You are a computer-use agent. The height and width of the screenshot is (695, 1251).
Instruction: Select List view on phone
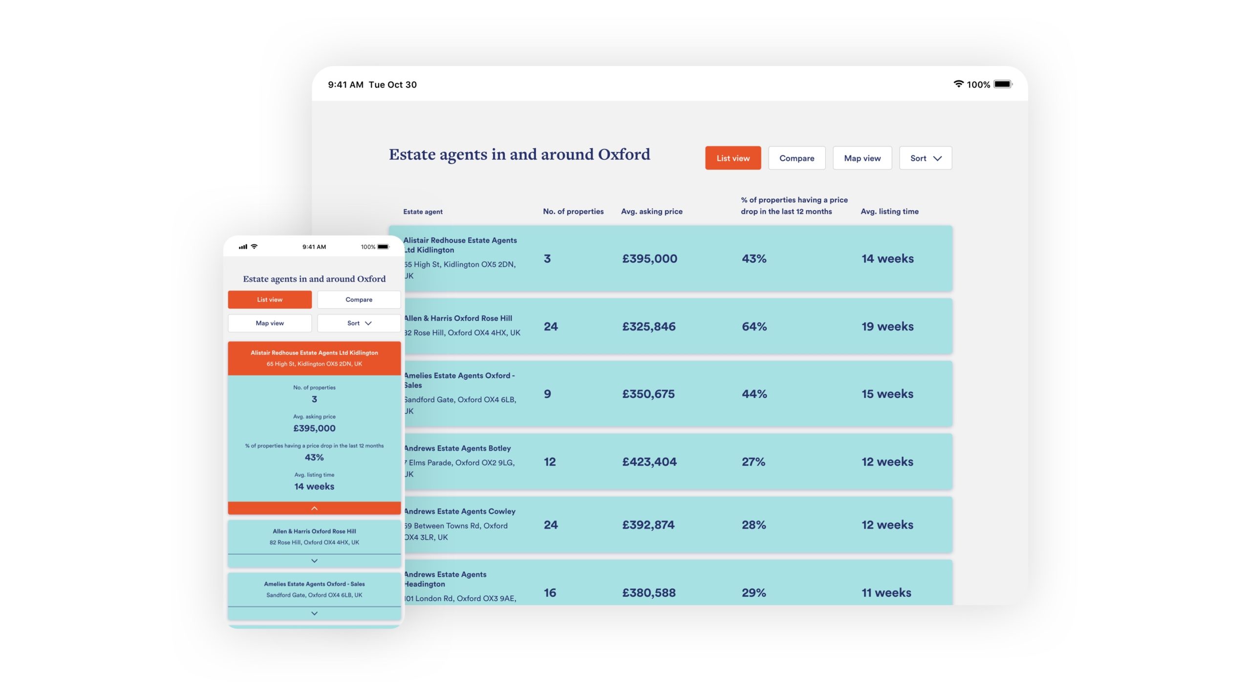[270, 300]
